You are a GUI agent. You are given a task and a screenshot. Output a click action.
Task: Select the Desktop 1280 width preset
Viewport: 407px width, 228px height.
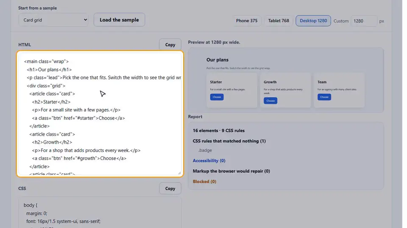pyautogui.click(x=313, y=21)
